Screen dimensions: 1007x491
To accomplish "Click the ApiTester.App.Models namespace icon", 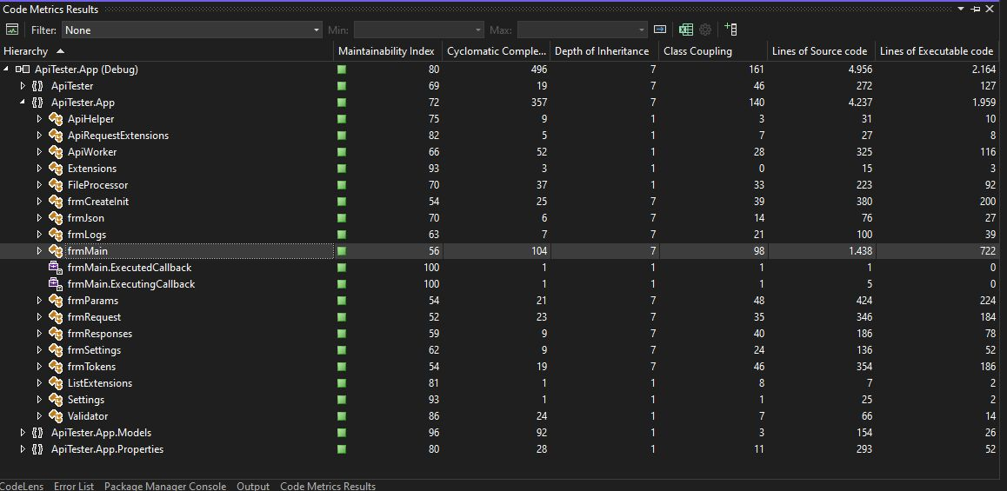I will point(37,433).
